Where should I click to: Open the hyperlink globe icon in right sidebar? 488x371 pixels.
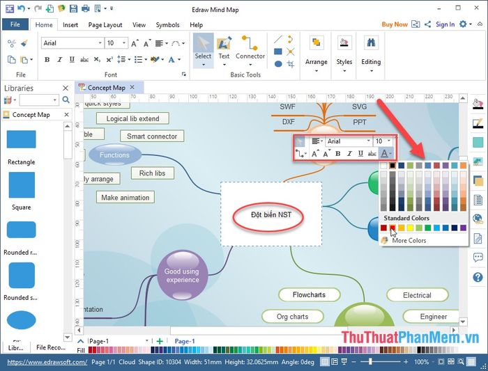pyautogui.click(x=478, y=219)
